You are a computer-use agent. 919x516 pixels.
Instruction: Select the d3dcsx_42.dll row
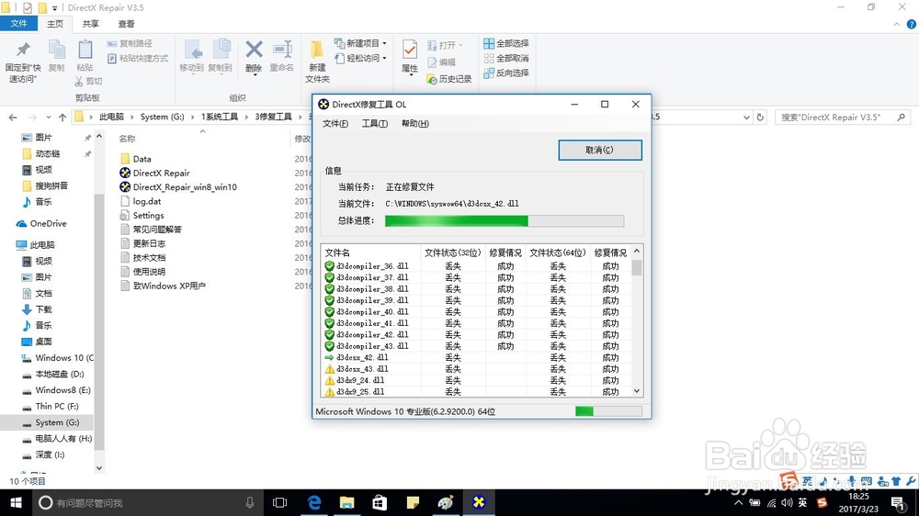(x=476, y=357)
